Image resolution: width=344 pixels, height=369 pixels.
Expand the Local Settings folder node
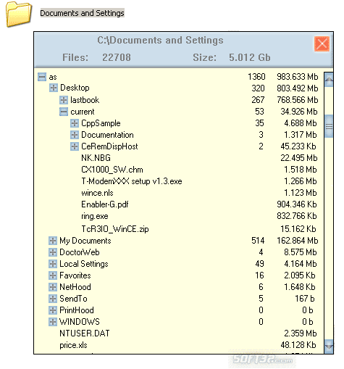tap(53, 264)
